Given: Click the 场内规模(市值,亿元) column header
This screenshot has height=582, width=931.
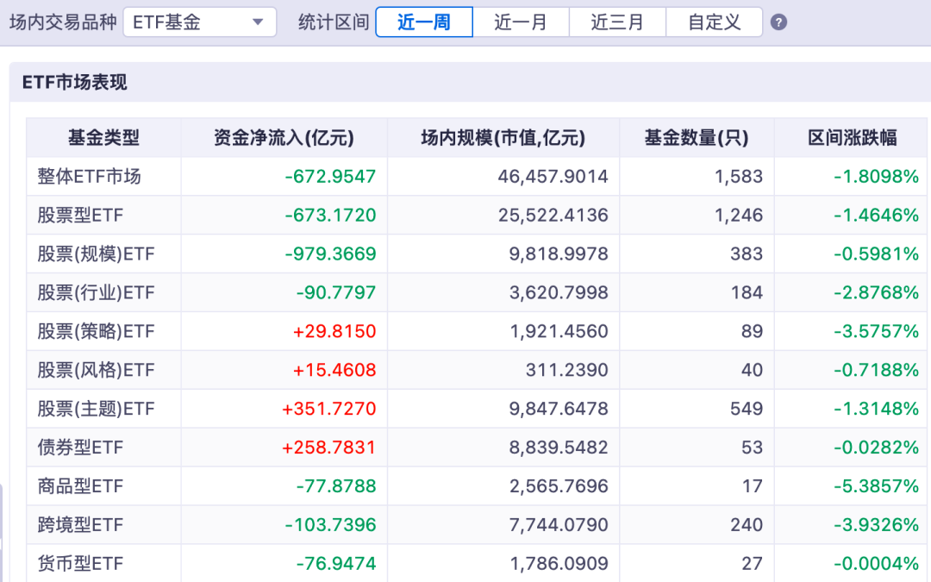Looking at the screenshot, I should click(503, 138).
